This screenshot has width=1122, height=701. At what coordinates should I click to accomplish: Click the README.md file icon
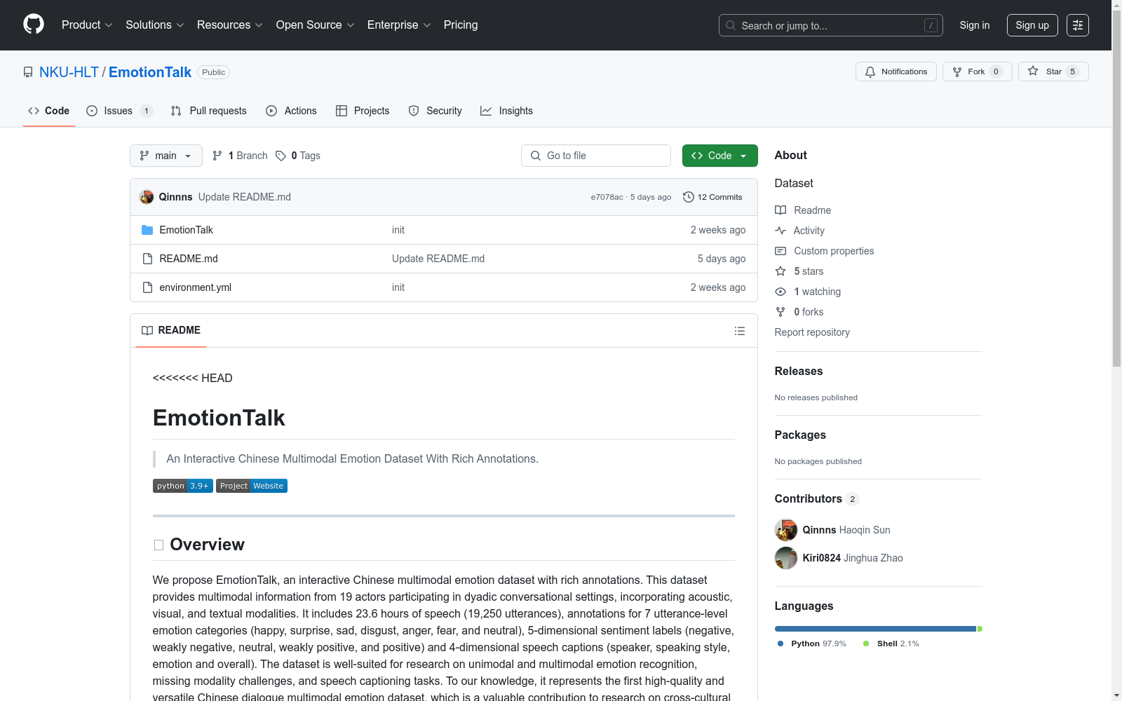point(147,259)
